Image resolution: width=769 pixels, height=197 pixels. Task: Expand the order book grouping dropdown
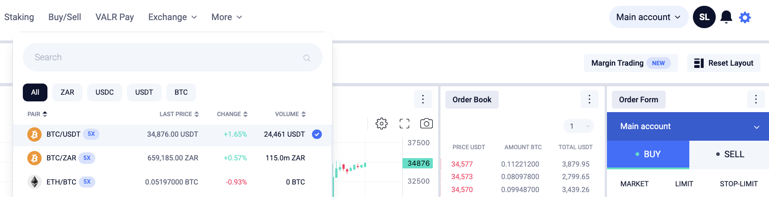click(578, 126)
